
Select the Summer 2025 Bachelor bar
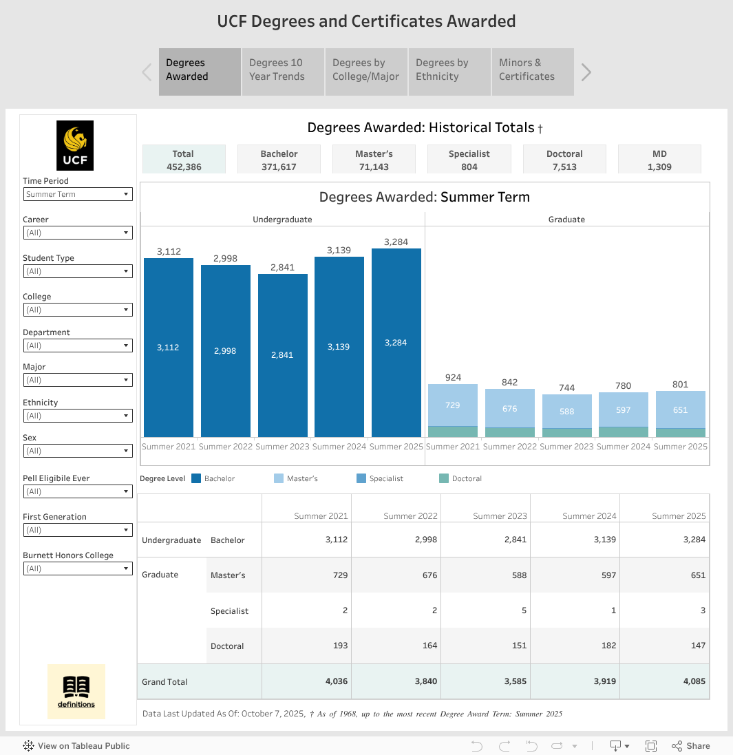[396, 342]
